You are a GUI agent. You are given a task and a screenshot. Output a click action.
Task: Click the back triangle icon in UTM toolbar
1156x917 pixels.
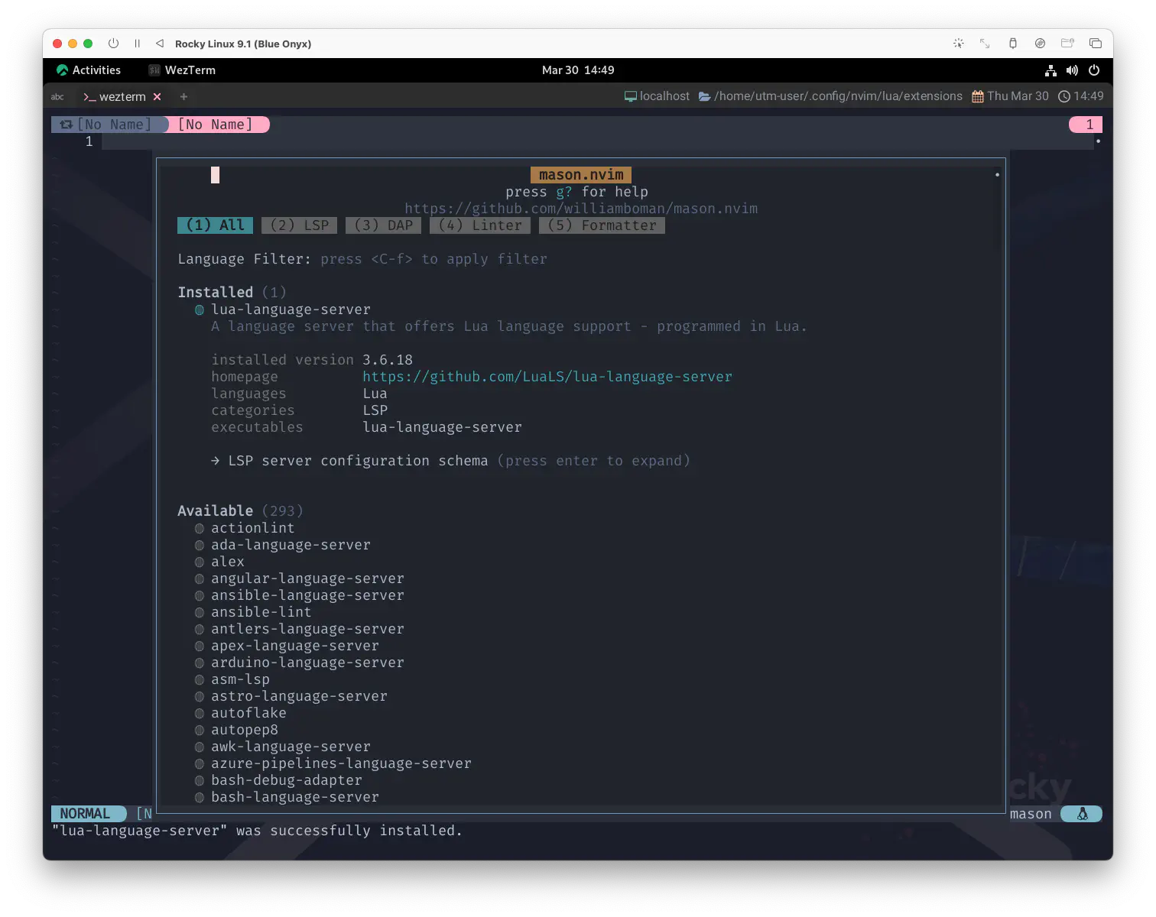[159, 44]
